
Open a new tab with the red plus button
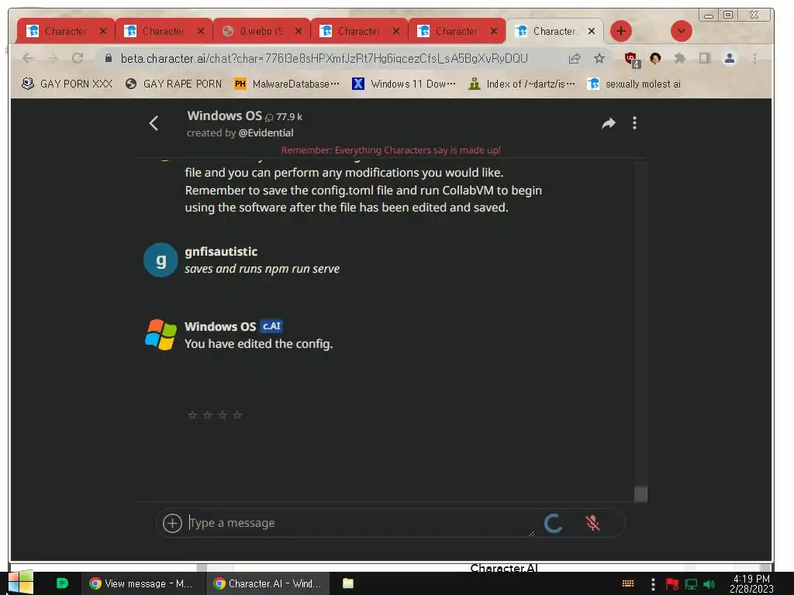621,31
